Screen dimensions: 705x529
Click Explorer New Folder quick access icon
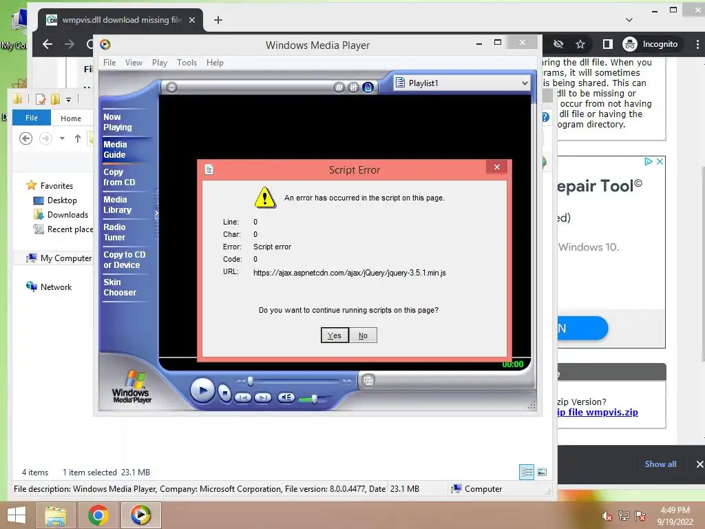[55, 98]
